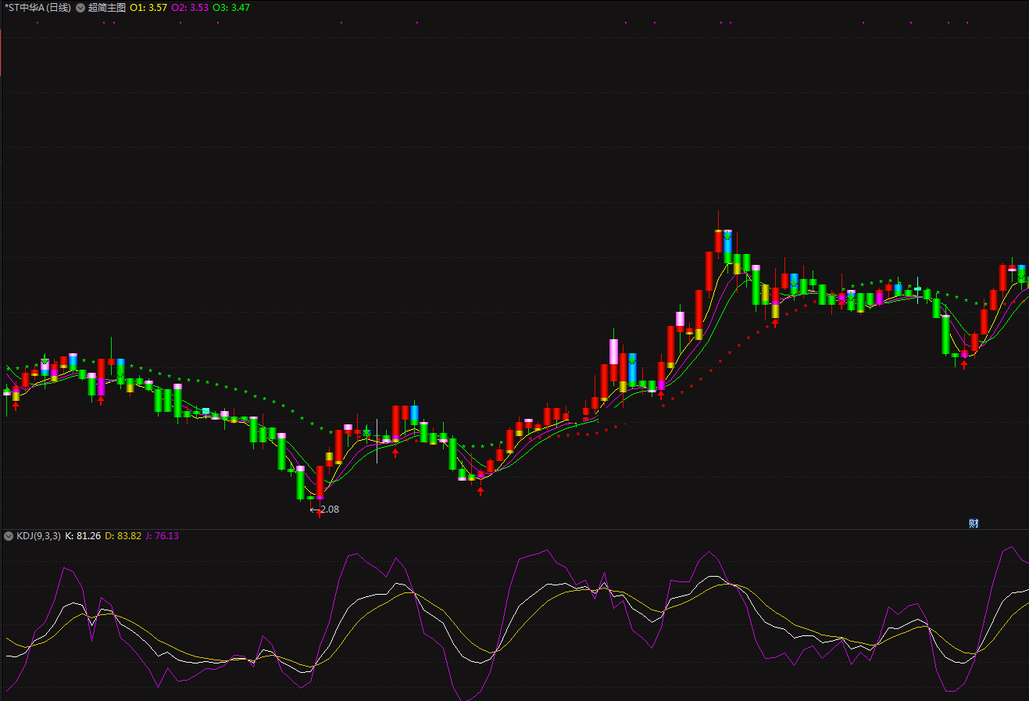Click the O1: 3.57 value
This screenshot has width=1029, height=701.
coord(148,8)
